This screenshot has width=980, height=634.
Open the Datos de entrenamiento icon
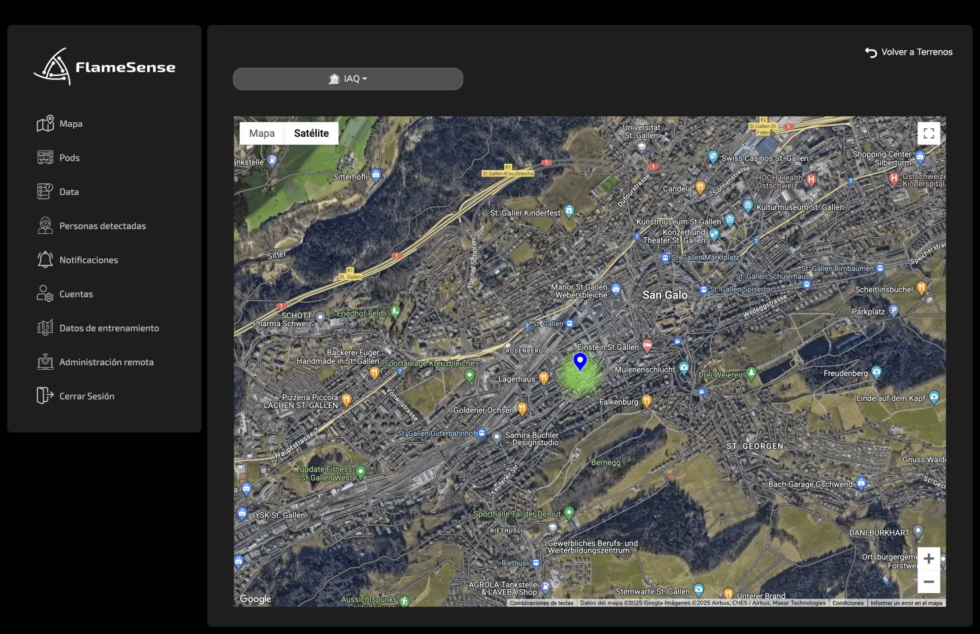pos(45,328)
